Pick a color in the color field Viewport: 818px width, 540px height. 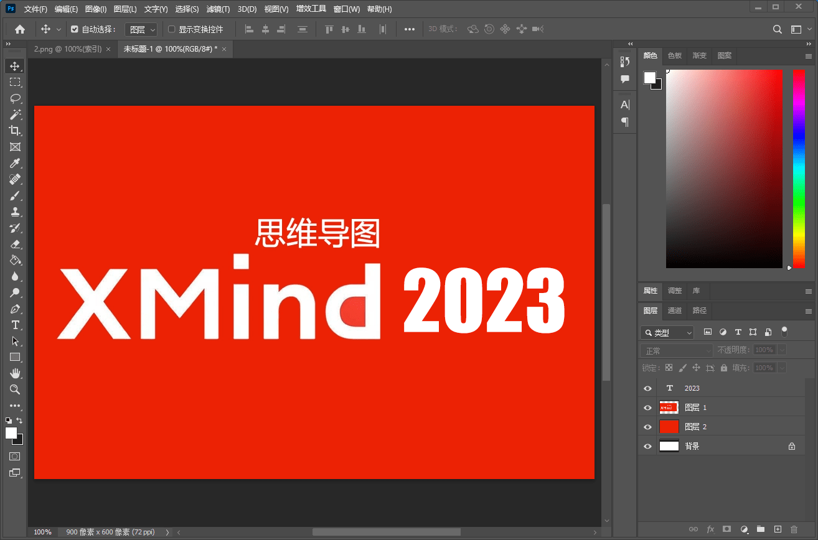pos(724,169)
